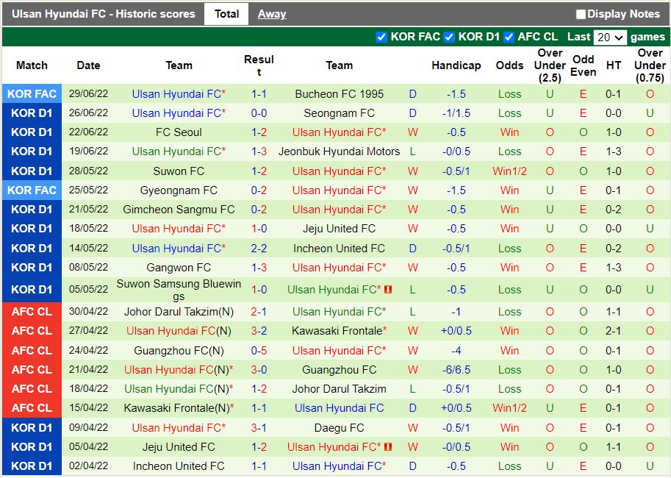Open the Jeonbuk Hyundai Motors team link
Image resolution: width=671 pixels, height=478 pixels.
[x=340, y=151]
